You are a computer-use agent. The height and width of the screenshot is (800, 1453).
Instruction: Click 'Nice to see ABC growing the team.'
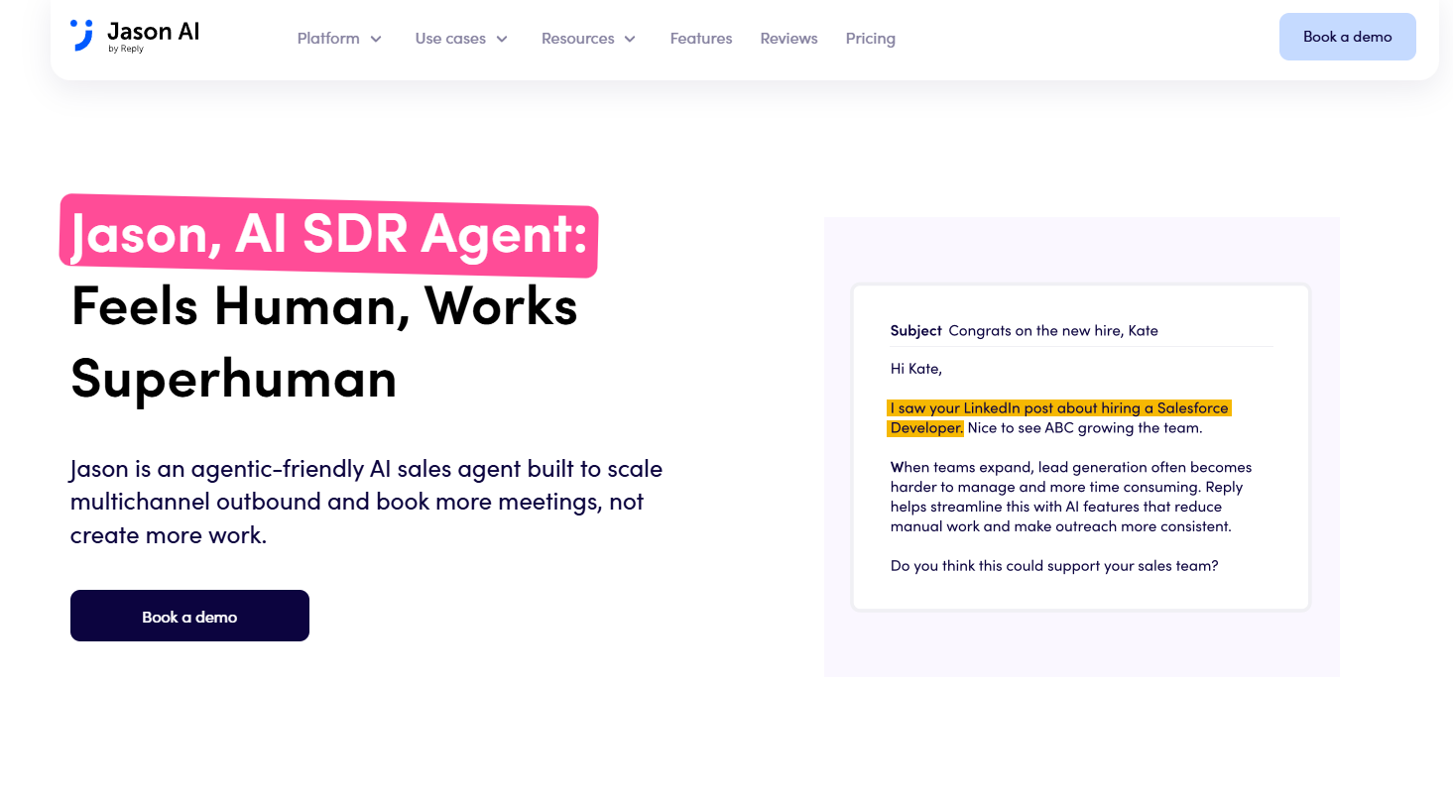coord(1085,428)
